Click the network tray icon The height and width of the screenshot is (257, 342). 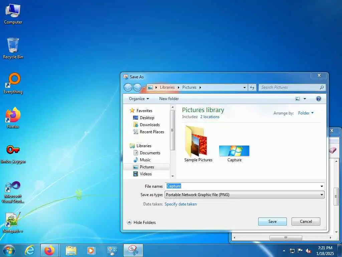point(292,251)
